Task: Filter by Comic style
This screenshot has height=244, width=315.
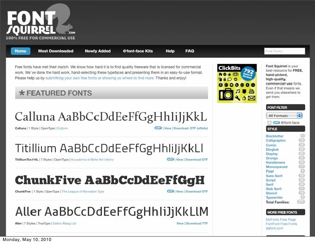Action: tap(271, 145)
